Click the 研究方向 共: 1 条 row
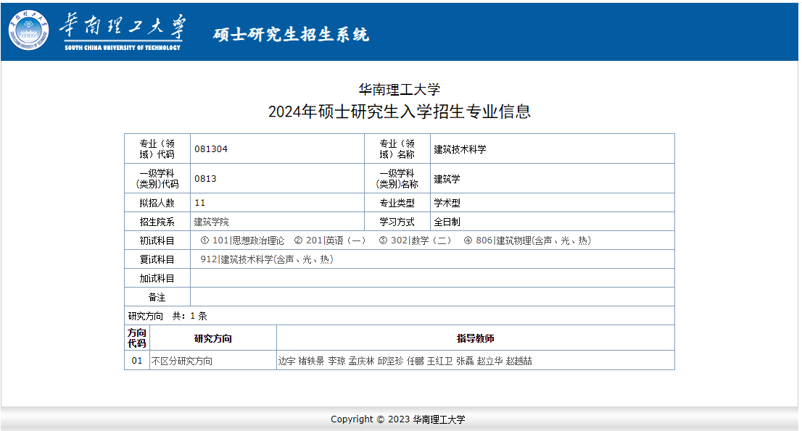Screen dimensions: 802x431 click(399, 316)
